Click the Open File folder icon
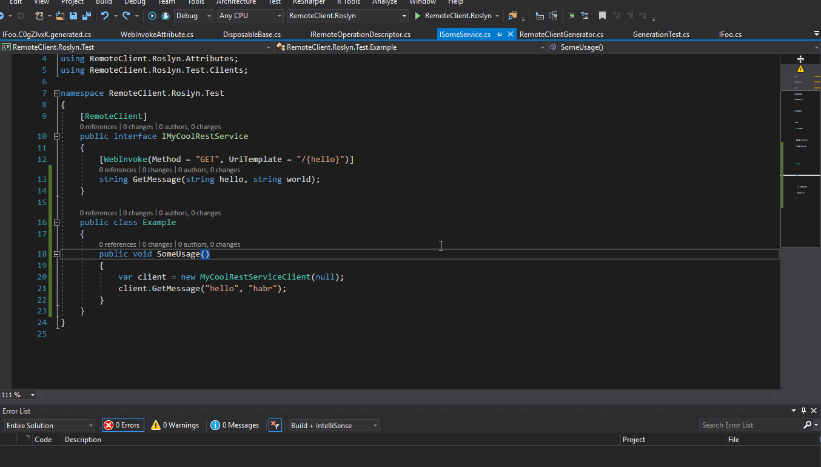The height and width of the screenshot is (467, 821). [59, 16]
